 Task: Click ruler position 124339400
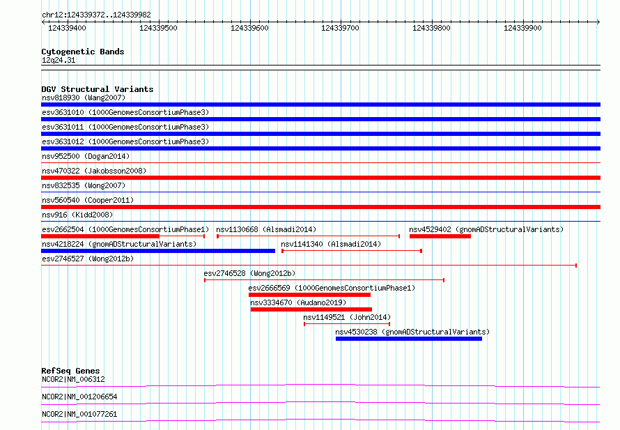(x=67, y=28)
